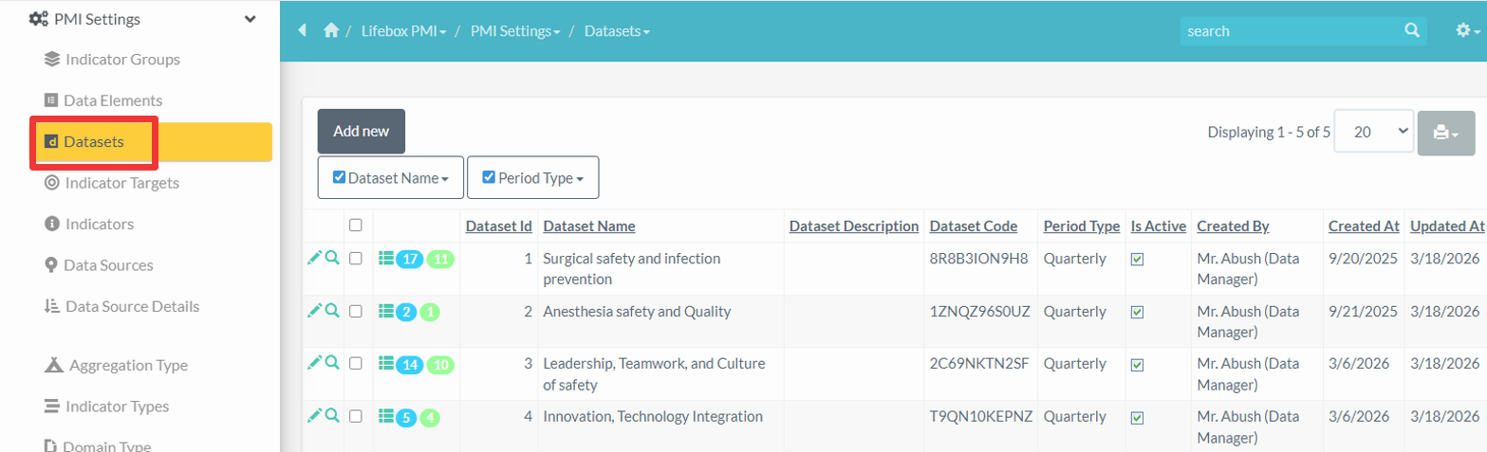Click the home icon in breadcrumb
1487x452 pixels.
331,31
